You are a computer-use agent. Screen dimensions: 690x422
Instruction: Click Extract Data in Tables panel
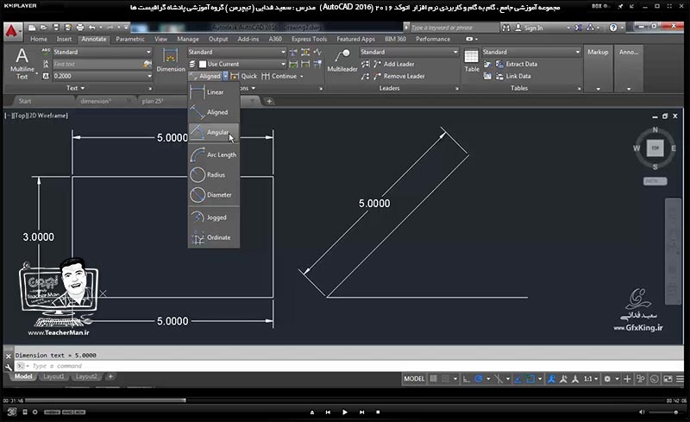[517, 64]
